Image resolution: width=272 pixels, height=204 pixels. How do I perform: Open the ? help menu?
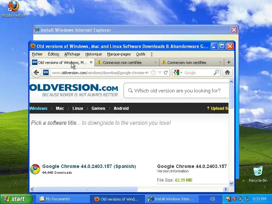click(x=152, y=54)
